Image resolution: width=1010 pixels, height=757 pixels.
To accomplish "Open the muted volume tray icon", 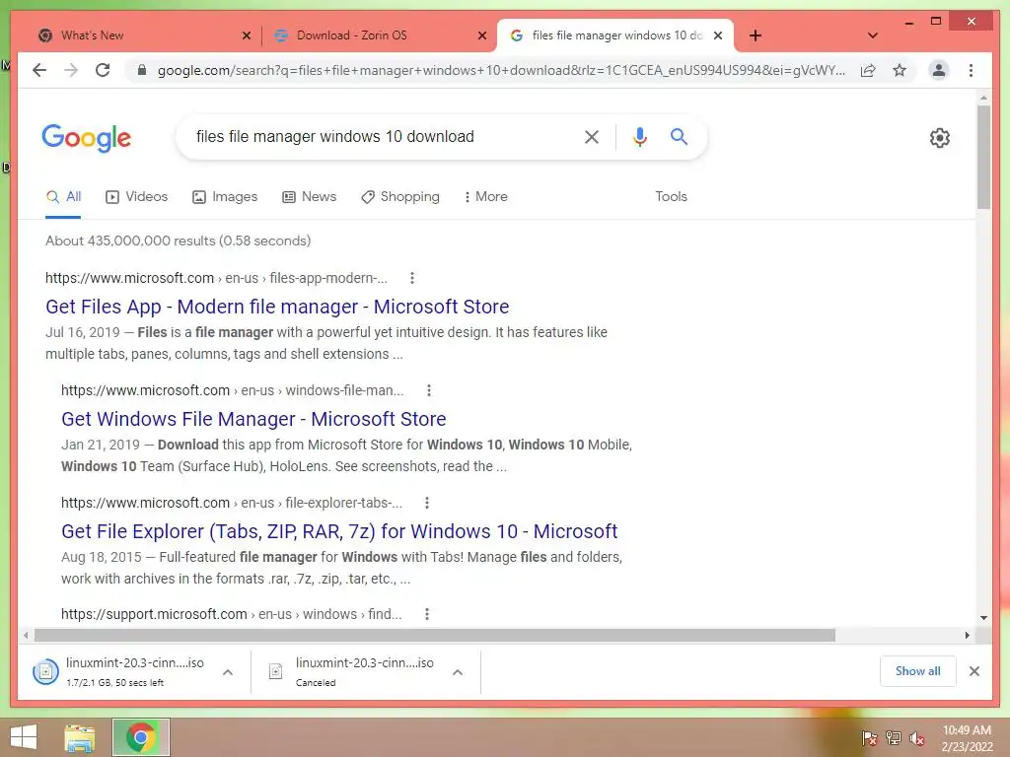I will pyautogui.click(x=916, y=738).
